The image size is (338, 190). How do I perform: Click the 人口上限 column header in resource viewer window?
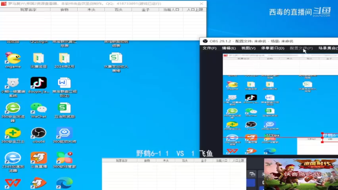[x=195, y=10]
